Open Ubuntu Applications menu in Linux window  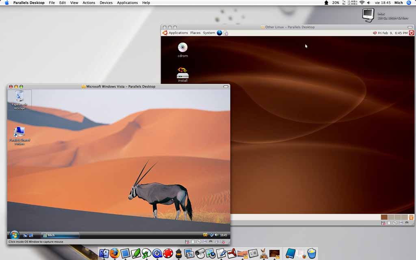click(x=178, y=33)
